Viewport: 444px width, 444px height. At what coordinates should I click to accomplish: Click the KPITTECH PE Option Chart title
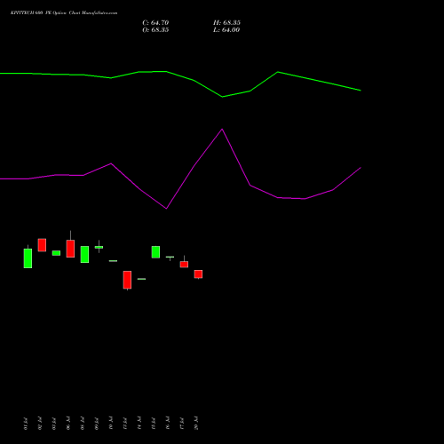pyautogui.click(x=64, y=13)
